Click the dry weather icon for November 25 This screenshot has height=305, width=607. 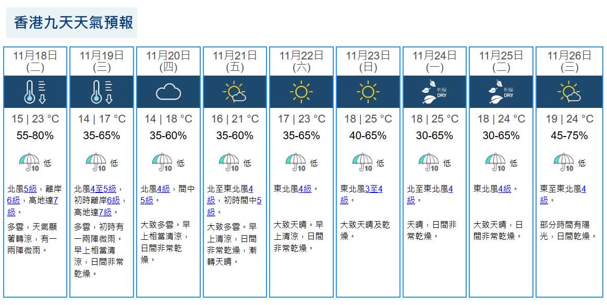pos(501,92)
